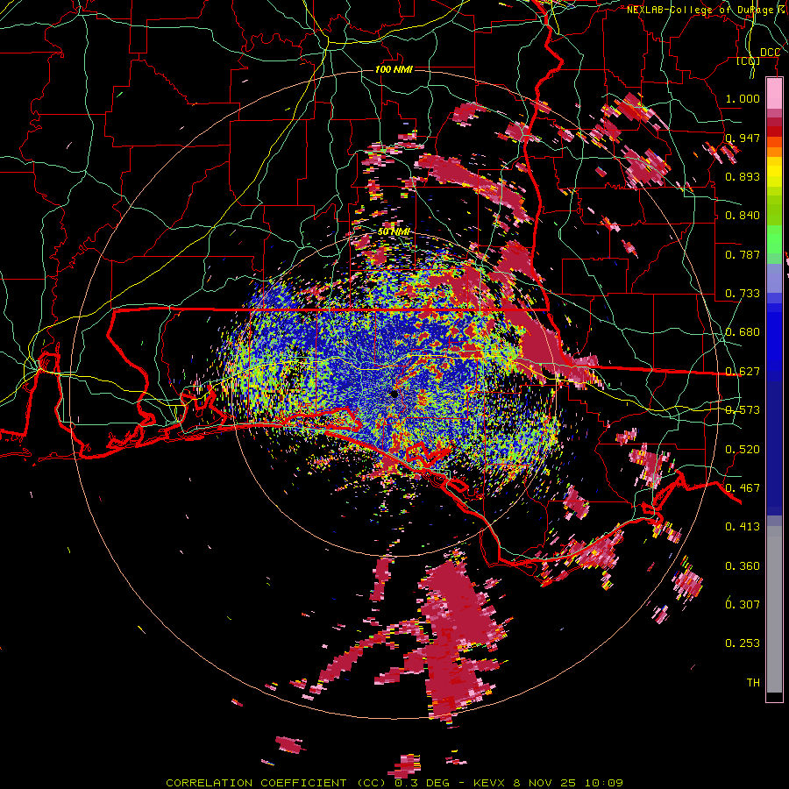Click the 0.253 scale value

pos(743,643)
